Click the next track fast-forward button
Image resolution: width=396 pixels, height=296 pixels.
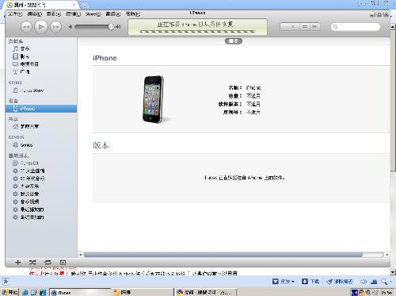[x=55, y=27]
